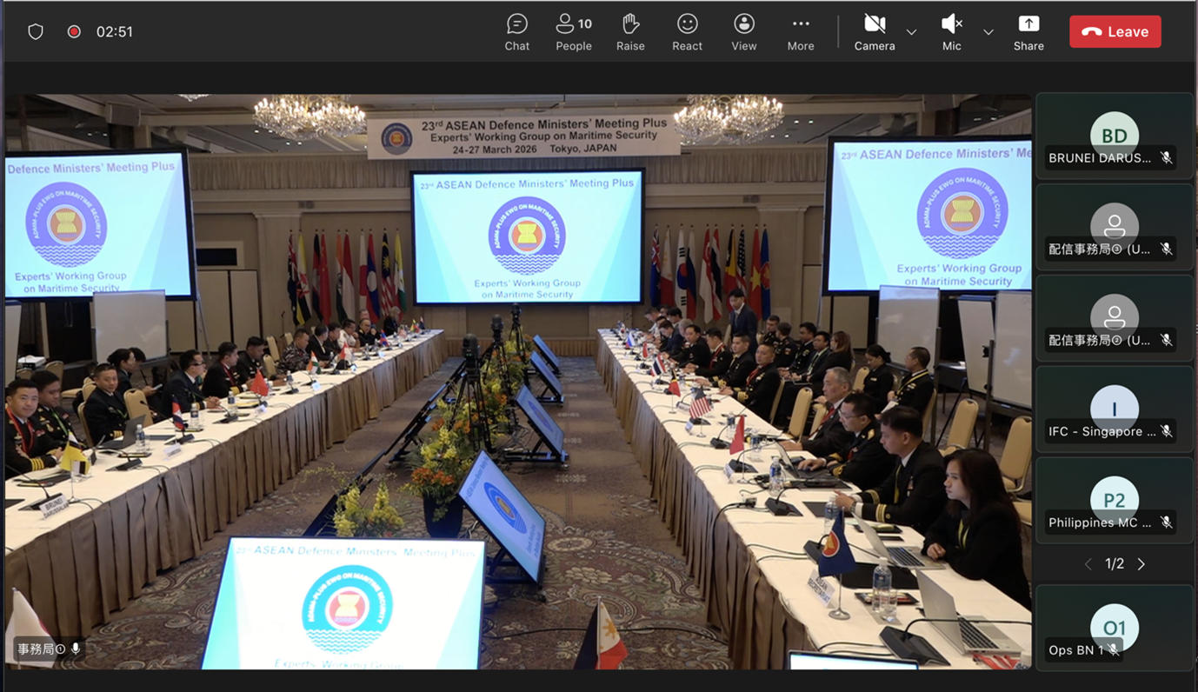Viewport: 1198px width, 692px height.
Task: Click the red recording indicator
Action: (75, 32)
